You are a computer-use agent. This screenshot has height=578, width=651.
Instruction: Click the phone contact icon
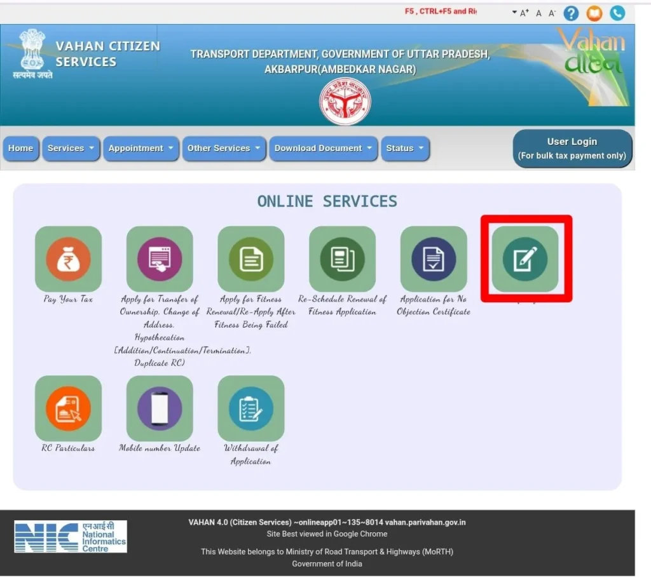(617, 13)
